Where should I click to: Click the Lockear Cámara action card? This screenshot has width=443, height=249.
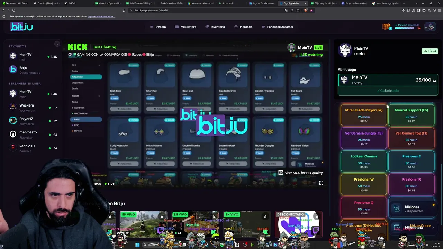coord(364,162)
